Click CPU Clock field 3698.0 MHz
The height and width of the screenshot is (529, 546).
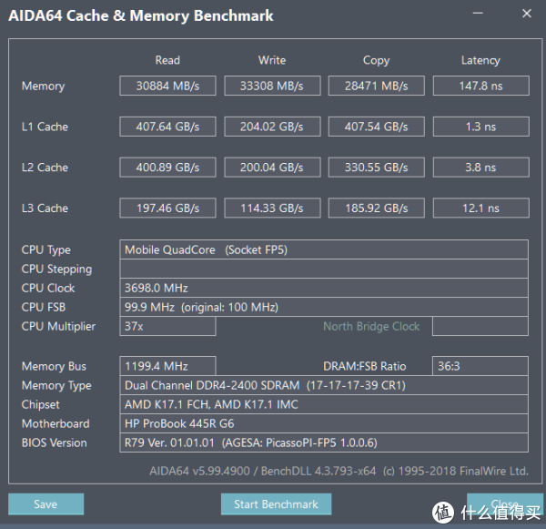point(324,288)
